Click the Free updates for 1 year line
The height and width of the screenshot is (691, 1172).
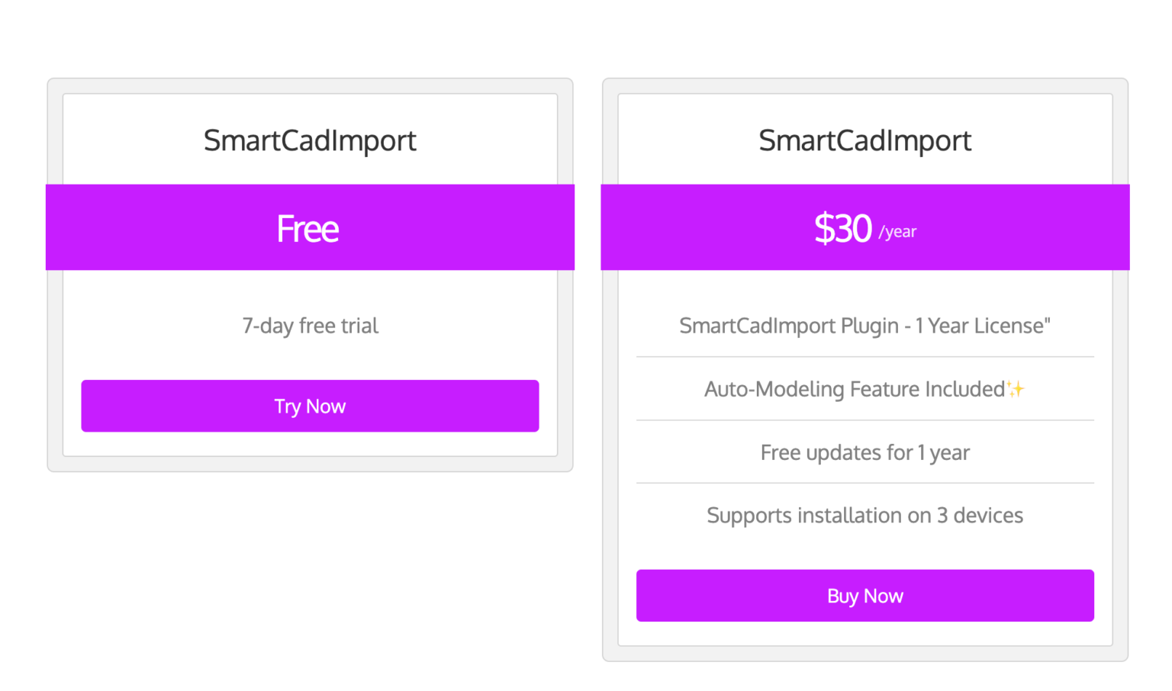point(865,453)
